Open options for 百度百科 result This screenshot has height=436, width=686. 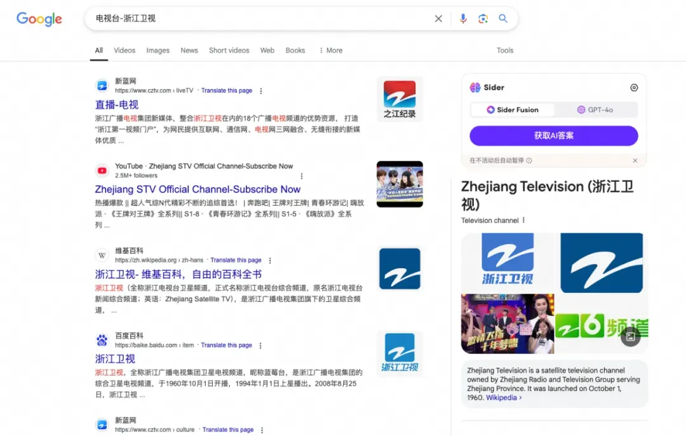click(260, 345)
